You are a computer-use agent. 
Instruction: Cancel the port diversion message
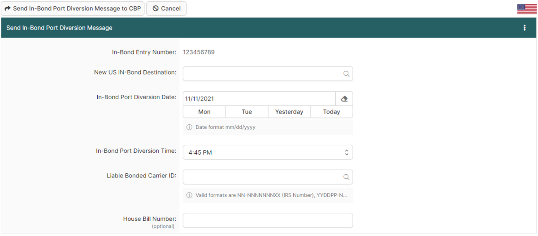[166, 8]
